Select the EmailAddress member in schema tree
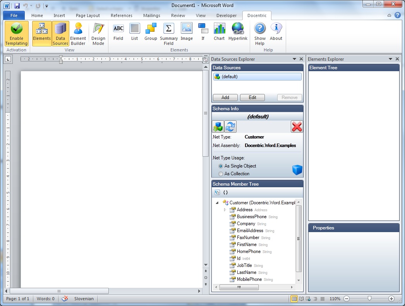405x306 pixels. point(250,231)
